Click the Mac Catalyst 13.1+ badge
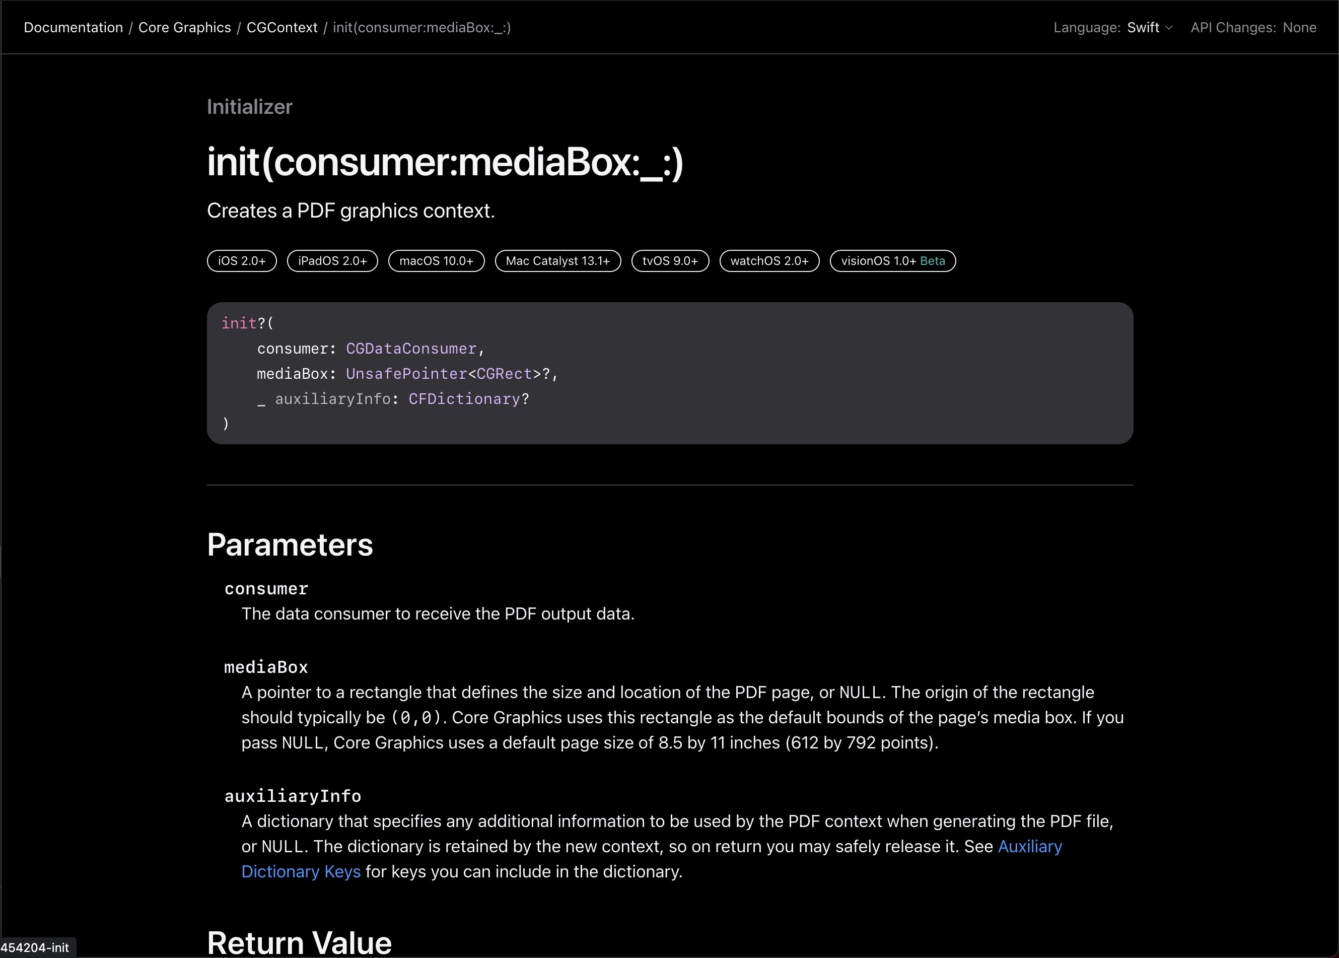 (x=558, y=261)
